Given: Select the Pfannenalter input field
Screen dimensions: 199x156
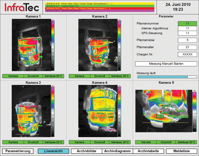Looking at the screenshot, I should (187, 47).
